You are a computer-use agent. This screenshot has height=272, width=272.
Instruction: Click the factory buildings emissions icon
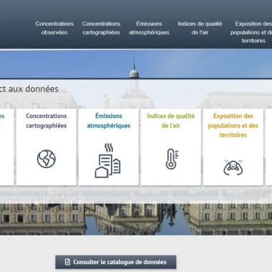tap(107, 160)
